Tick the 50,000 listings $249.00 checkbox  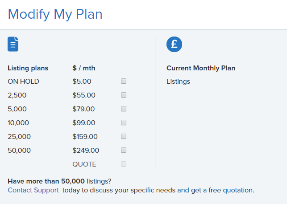coord(124,150)
